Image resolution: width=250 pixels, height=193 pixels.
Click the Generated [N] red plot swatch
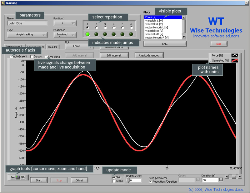[x=235, y=61]
